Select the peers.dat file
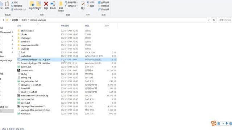Screen dimensions: 232x130 tap(67, 103)
